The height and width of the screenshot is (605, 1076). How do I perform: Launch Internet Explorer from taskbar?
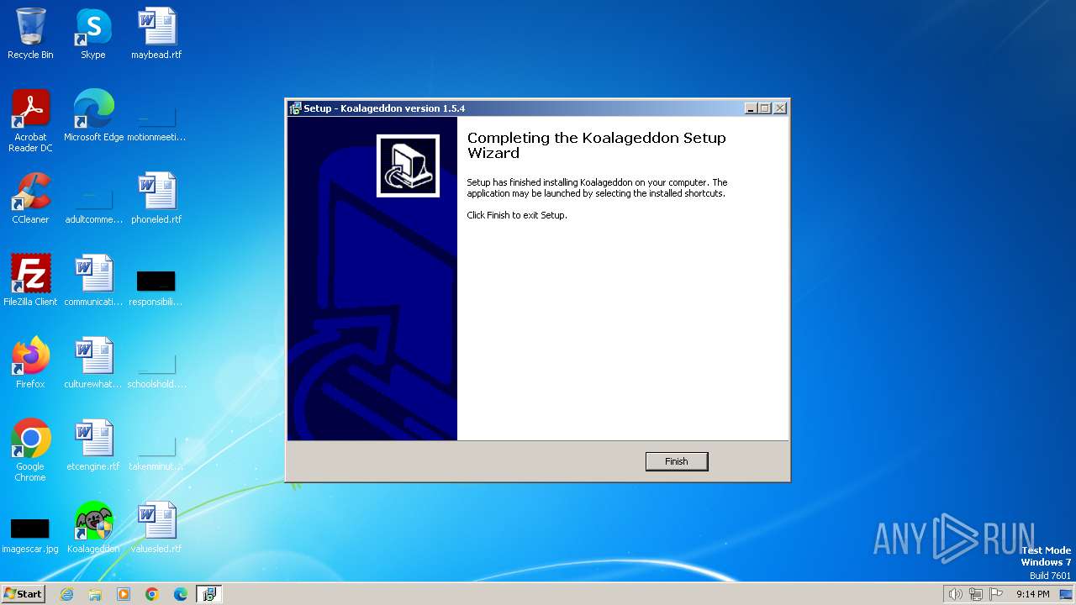click(x=66, y=594)
